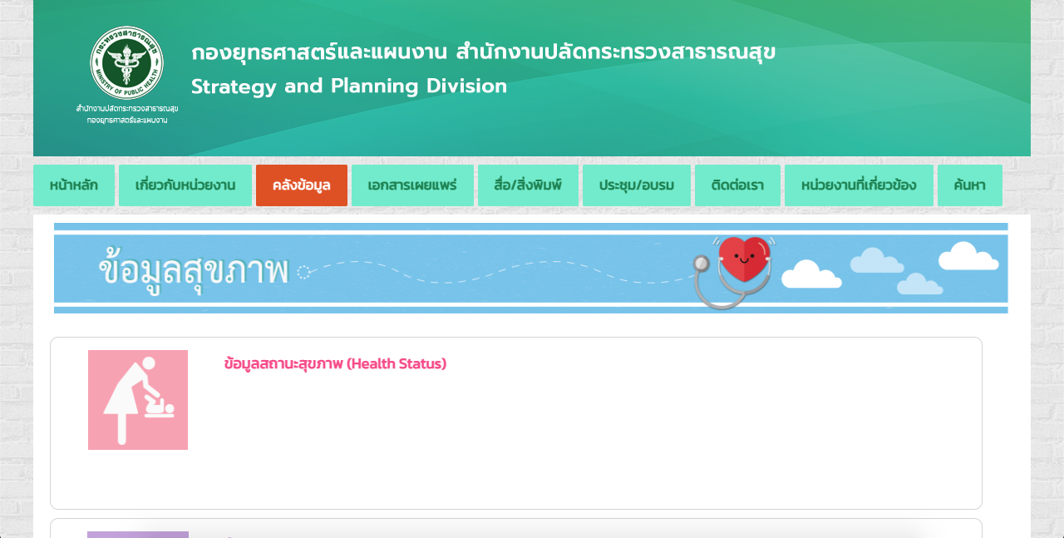
Task: Open the หน่วยงานที่เกี่ยวข้อง menu
Action: click(x=859, y=185)
